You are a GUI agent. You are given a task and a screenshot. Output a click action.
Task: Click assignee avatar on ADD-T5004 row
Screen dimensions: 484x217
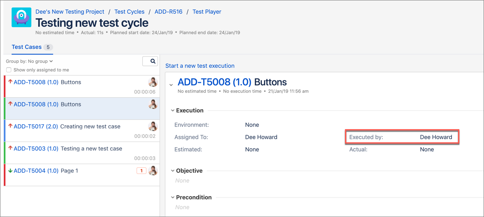[153, 171]
